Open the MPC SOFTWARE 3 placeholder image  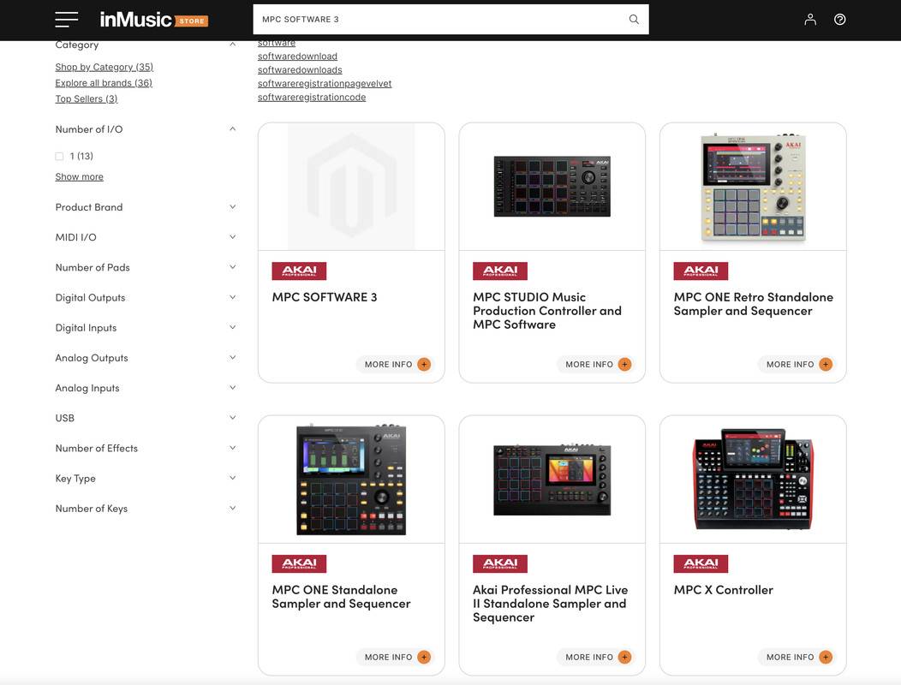pos(351,187)
